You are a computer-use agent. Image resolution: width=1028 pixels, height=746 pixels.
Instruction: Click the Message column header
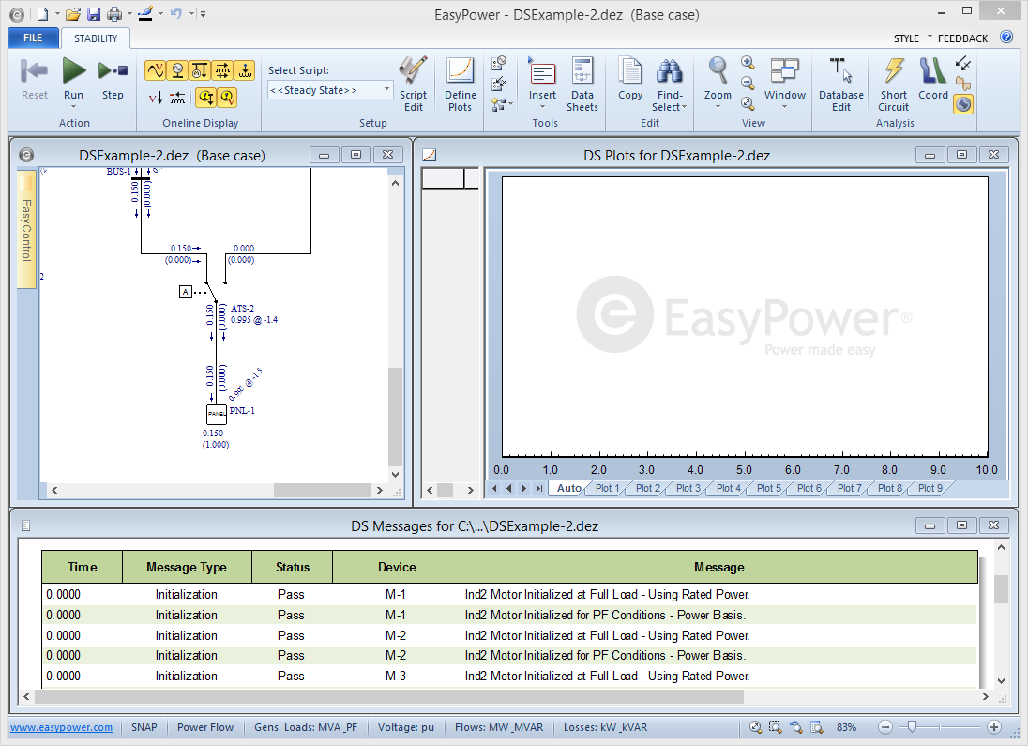point(718,567)
